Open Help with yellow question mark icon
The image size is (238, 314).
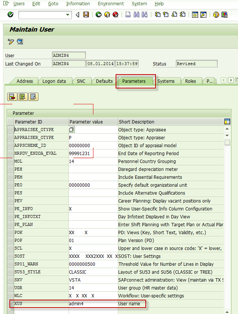216,15
